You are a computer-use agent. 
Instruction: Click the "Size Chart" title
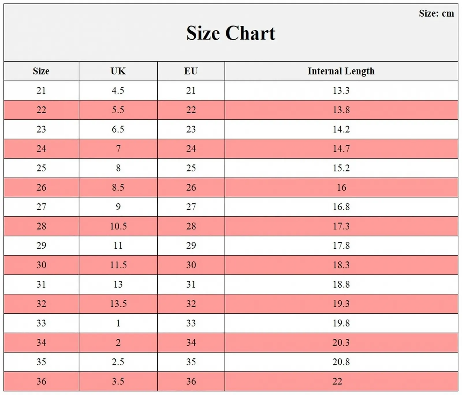click(231, 33)
